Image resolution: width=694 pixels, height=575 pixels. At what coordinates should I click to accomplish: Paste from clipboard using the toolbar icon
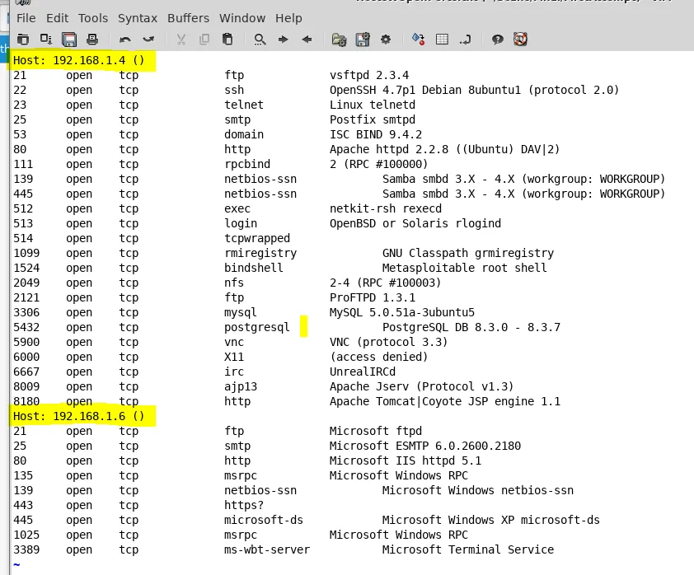tap(227, 40)
